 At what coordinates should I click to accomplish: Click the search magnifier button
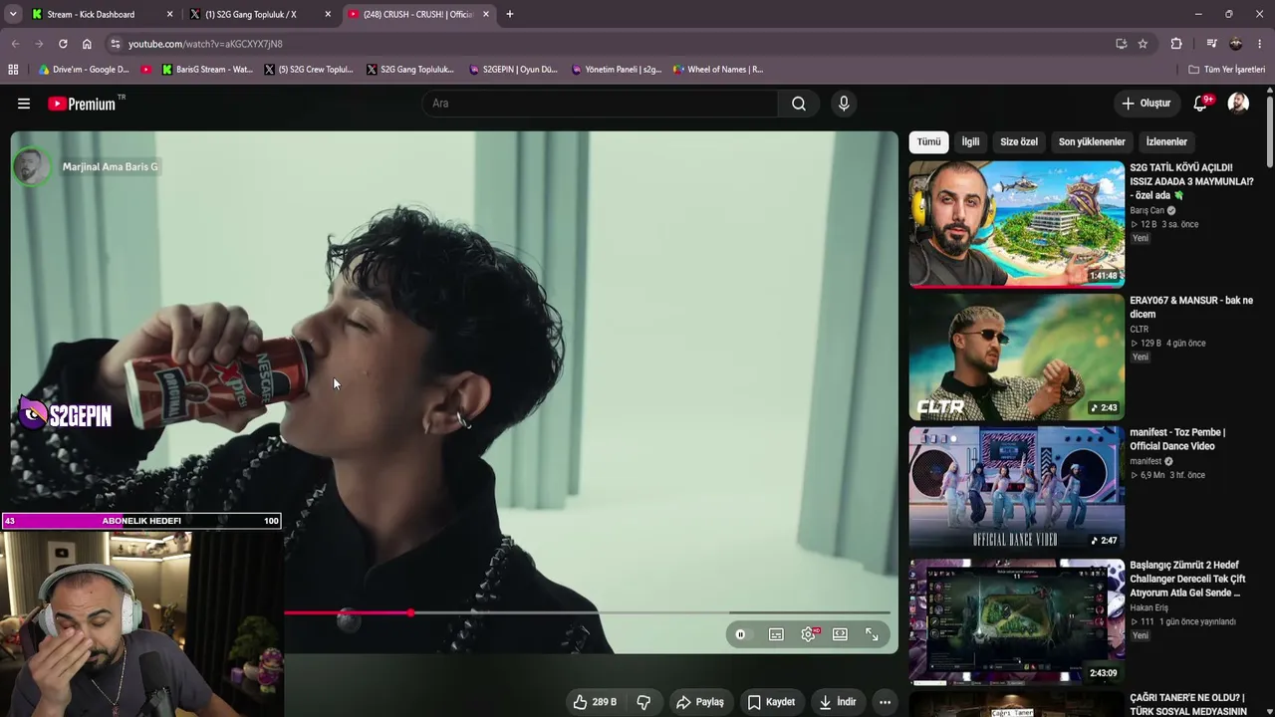click(x=799, y=104)
